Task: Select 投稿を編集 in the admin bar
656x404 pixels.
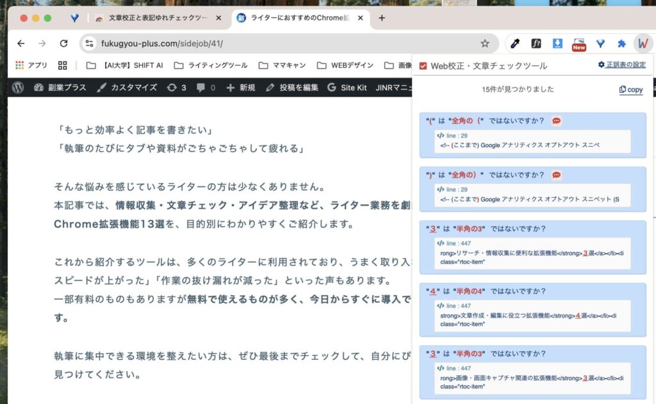Action: (x=291, y=87)
